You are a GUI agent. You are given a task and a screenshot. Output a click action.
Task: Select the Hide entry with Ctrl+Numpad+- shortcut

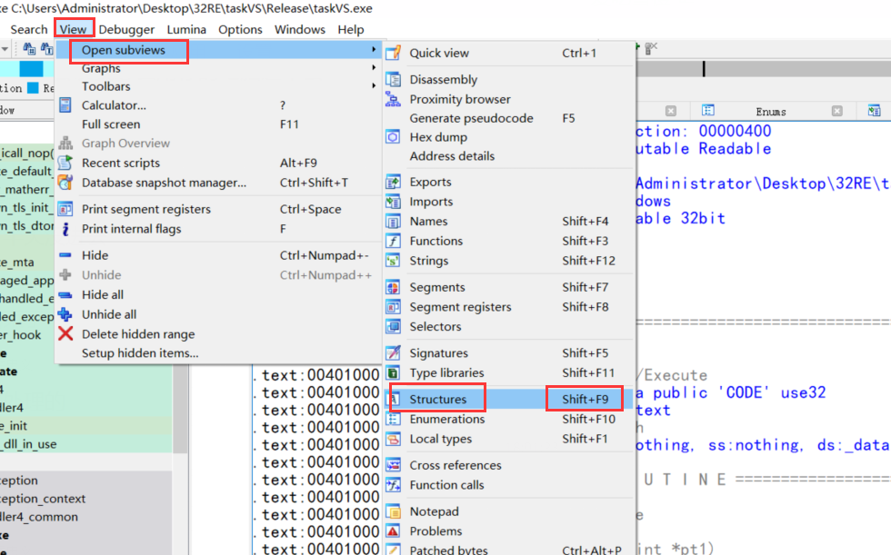(x=218, y=255)
